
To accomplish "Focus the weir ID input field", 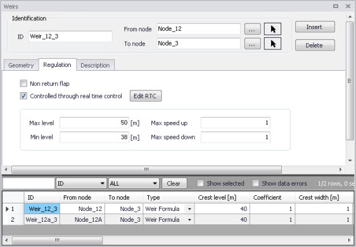I will tap(70, 36).
